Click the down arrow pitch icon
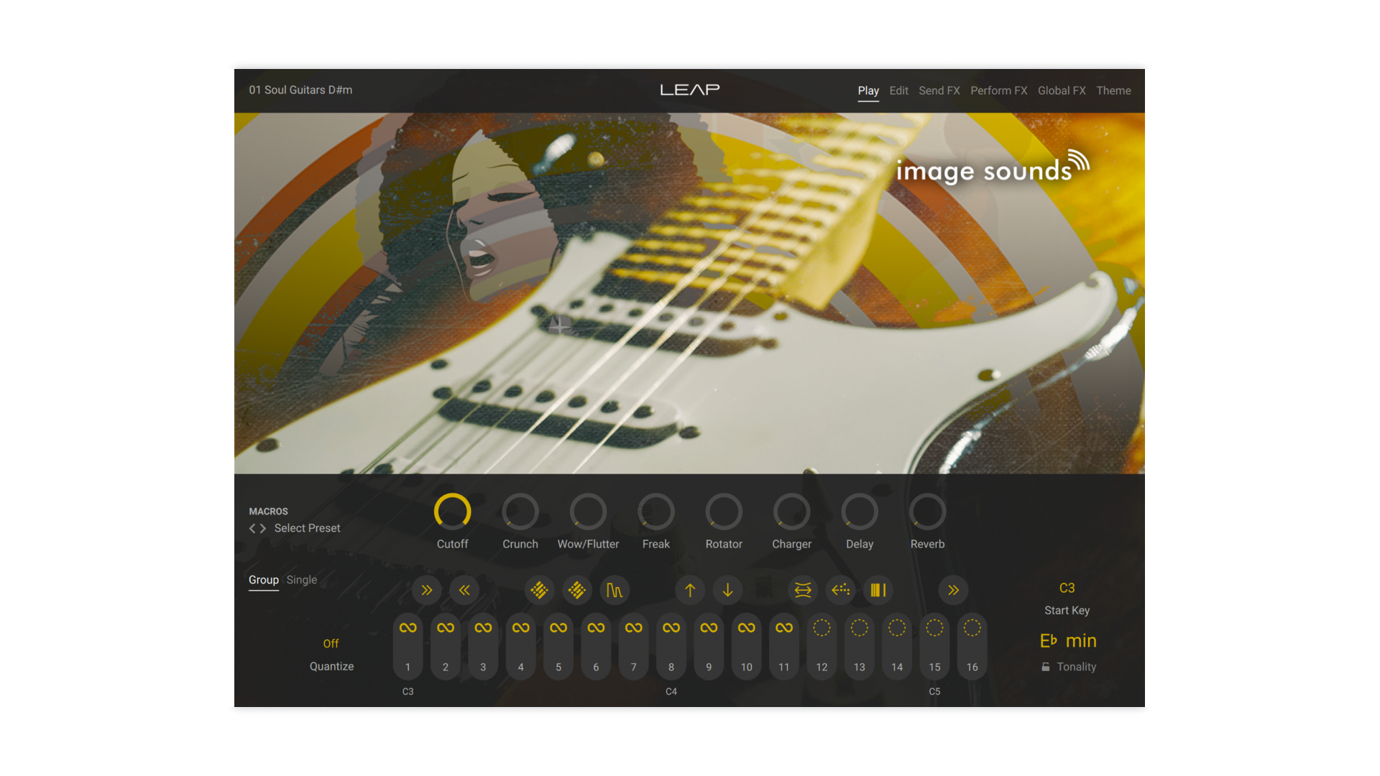The height and width of the screenshot is (776, 1380). [727, 590]
